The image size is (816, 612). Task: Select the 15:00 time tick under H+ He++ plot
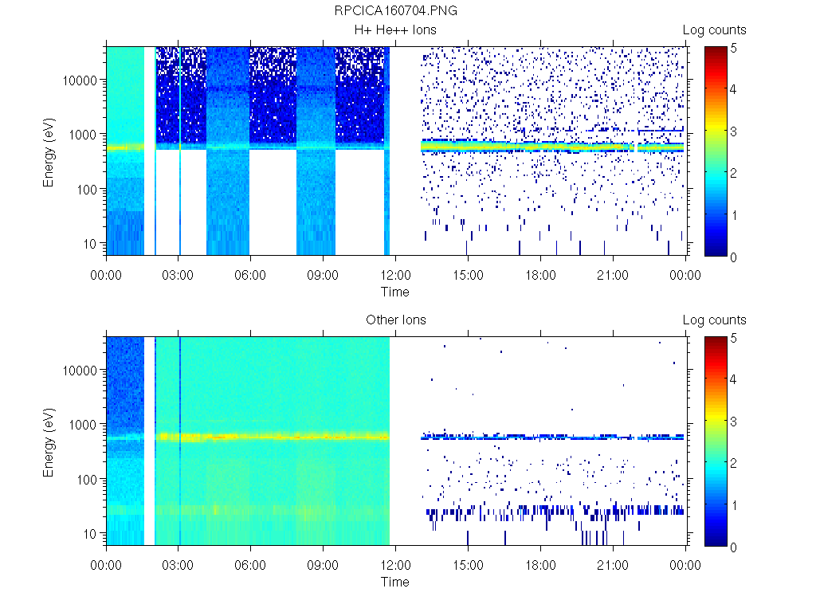[x=468, y=275]
